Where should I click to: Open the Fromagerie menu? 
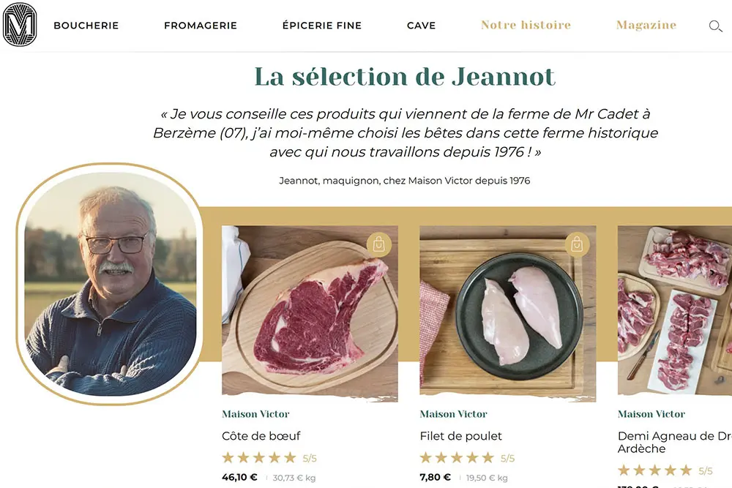click(201, 26)
